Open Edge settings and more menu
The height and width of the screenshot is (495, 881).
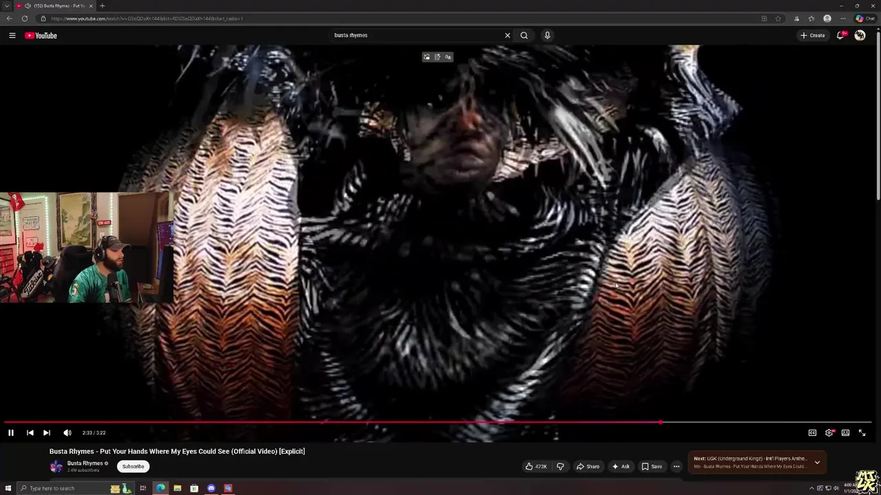click(842, 19)
